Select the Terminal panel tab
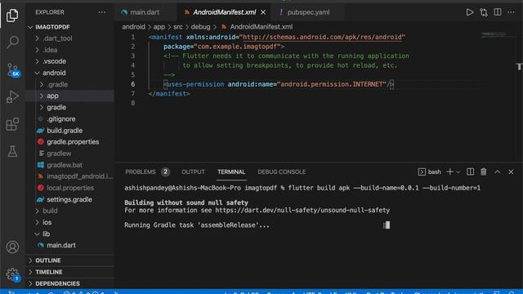 (x=231, y=171)
